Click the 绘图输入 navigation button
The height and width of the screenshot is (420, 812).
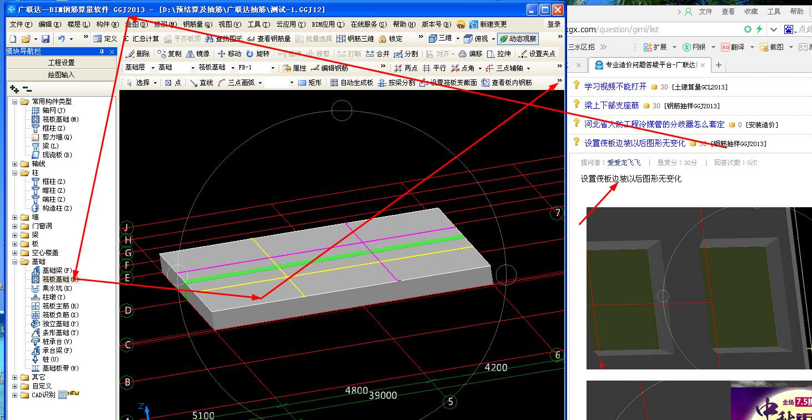point(61,74)
